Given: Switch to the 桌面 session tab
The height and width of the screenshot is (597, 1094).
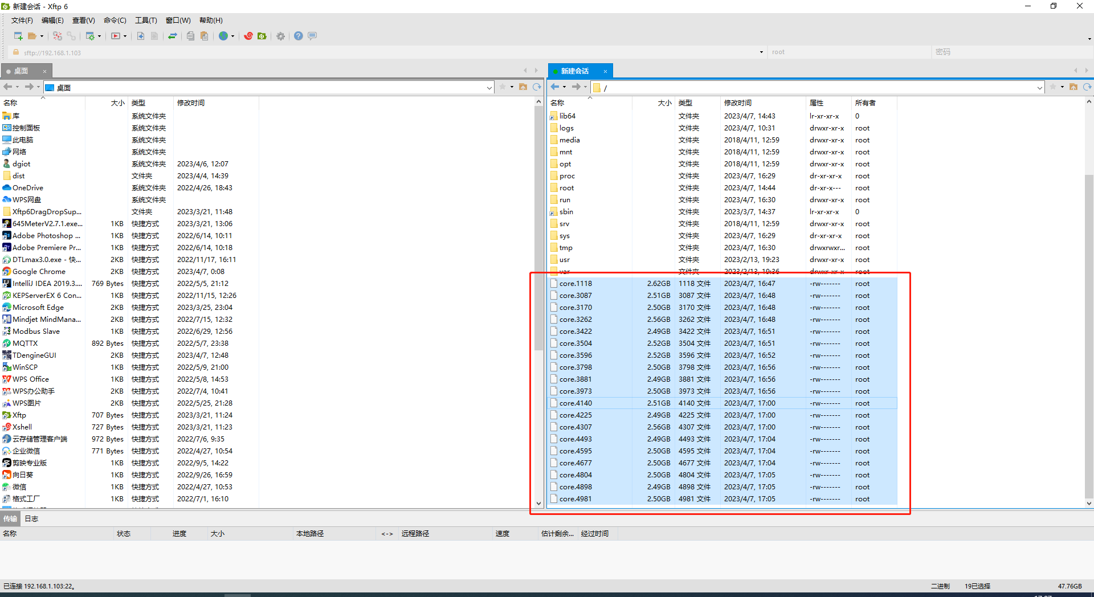Looking at the screenshot, I should [x=22, y=71].
